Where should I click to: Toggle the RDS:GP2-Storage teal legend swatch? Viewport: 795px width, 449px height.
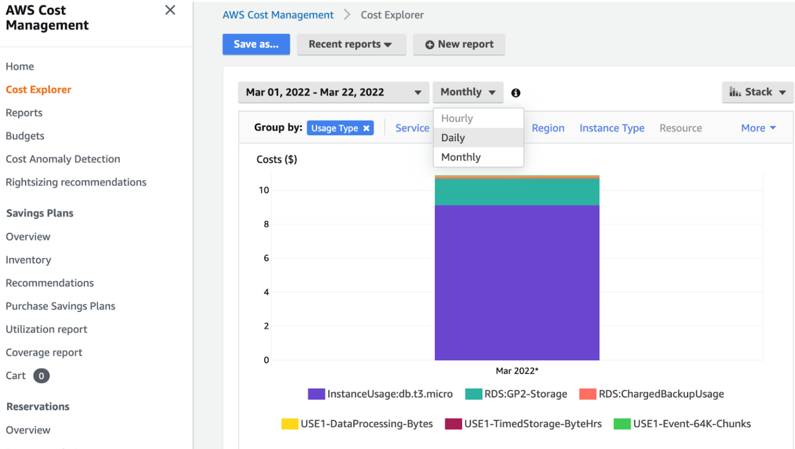(x=474, y=394)
